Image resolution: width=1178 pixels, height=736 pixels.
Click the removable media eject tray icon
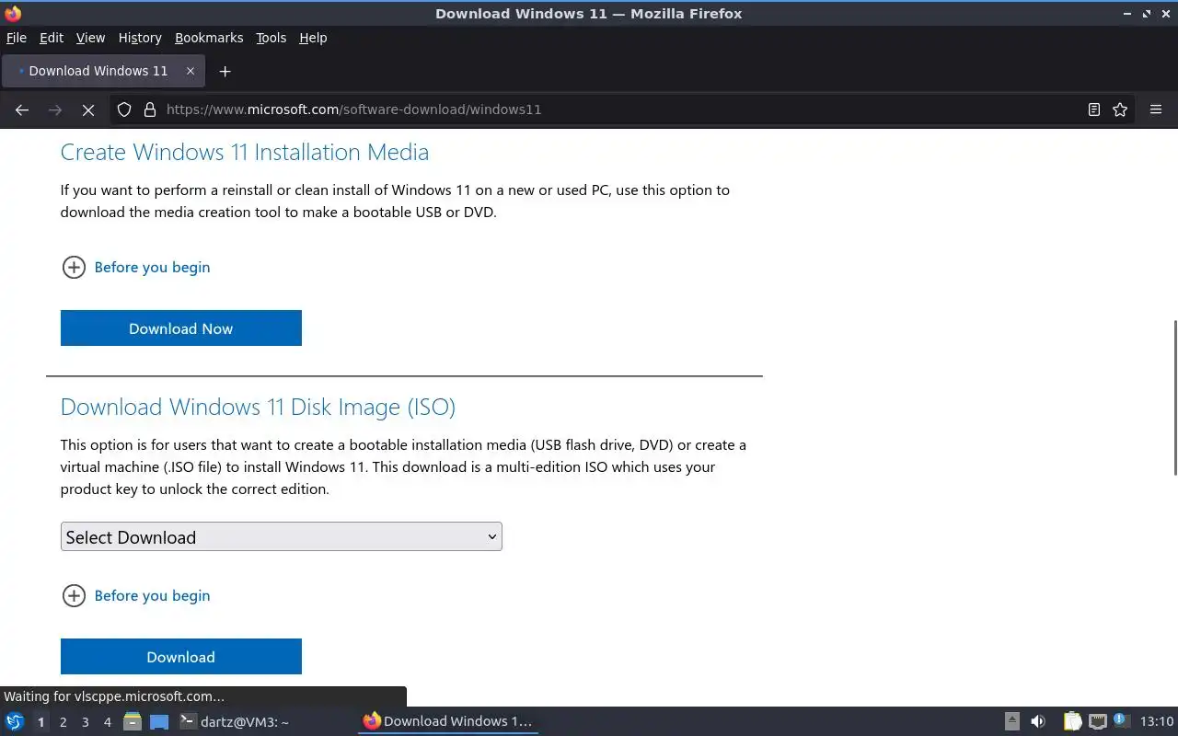tap(1012, 721)
